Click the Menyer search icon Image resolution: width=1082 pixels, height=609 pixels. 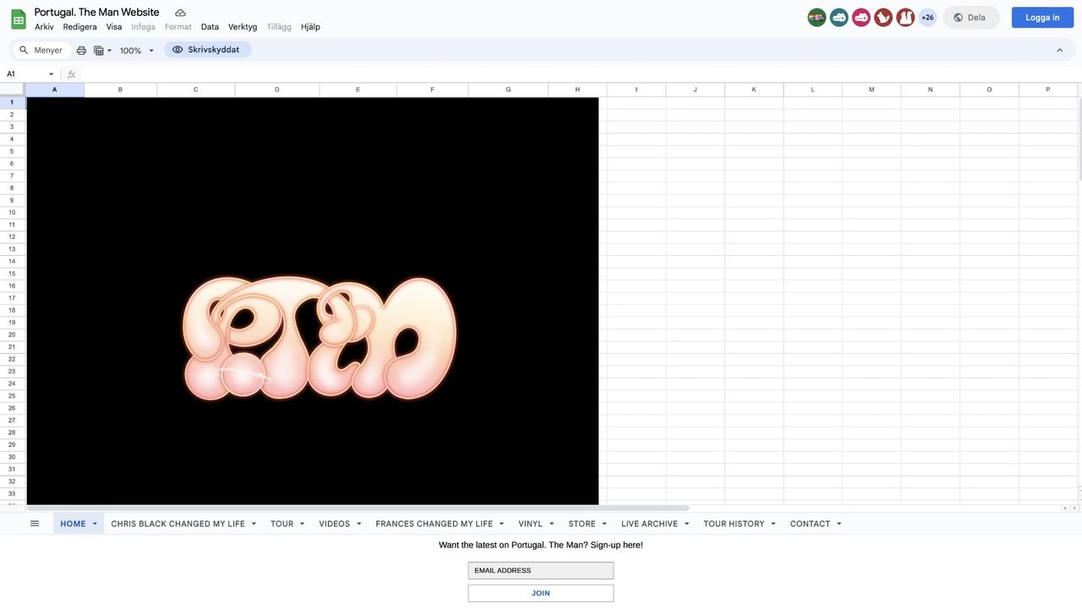24,51
